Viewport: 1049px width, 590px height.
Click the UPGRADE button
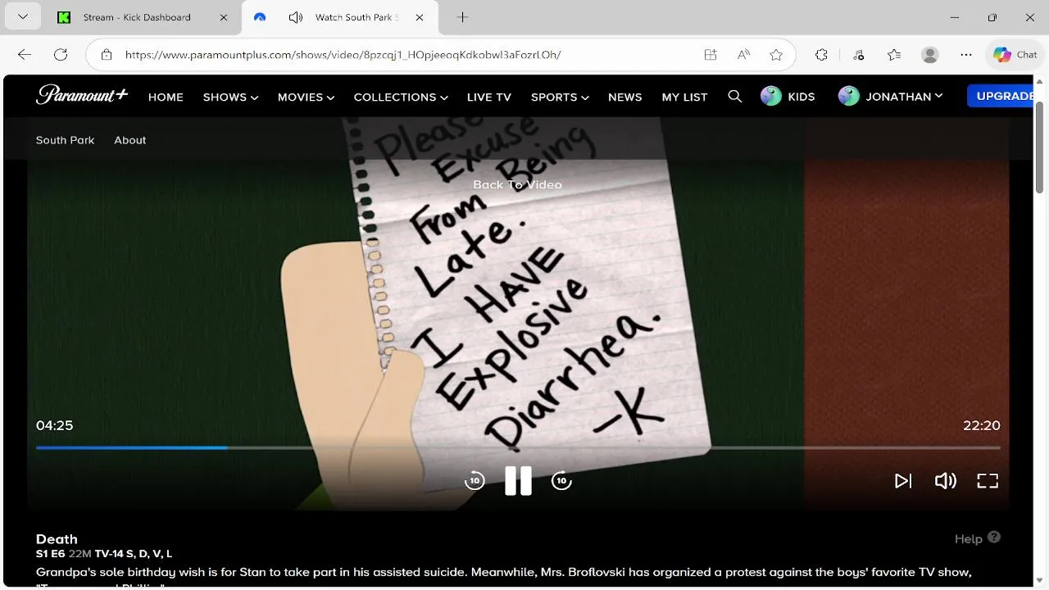point(1001,96)
